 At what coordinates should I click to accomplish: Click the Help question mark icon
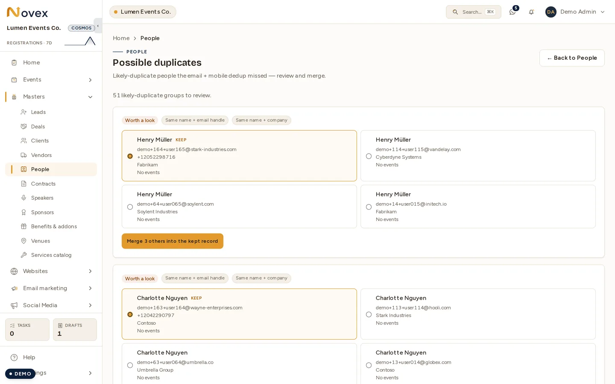click(14, 358)
